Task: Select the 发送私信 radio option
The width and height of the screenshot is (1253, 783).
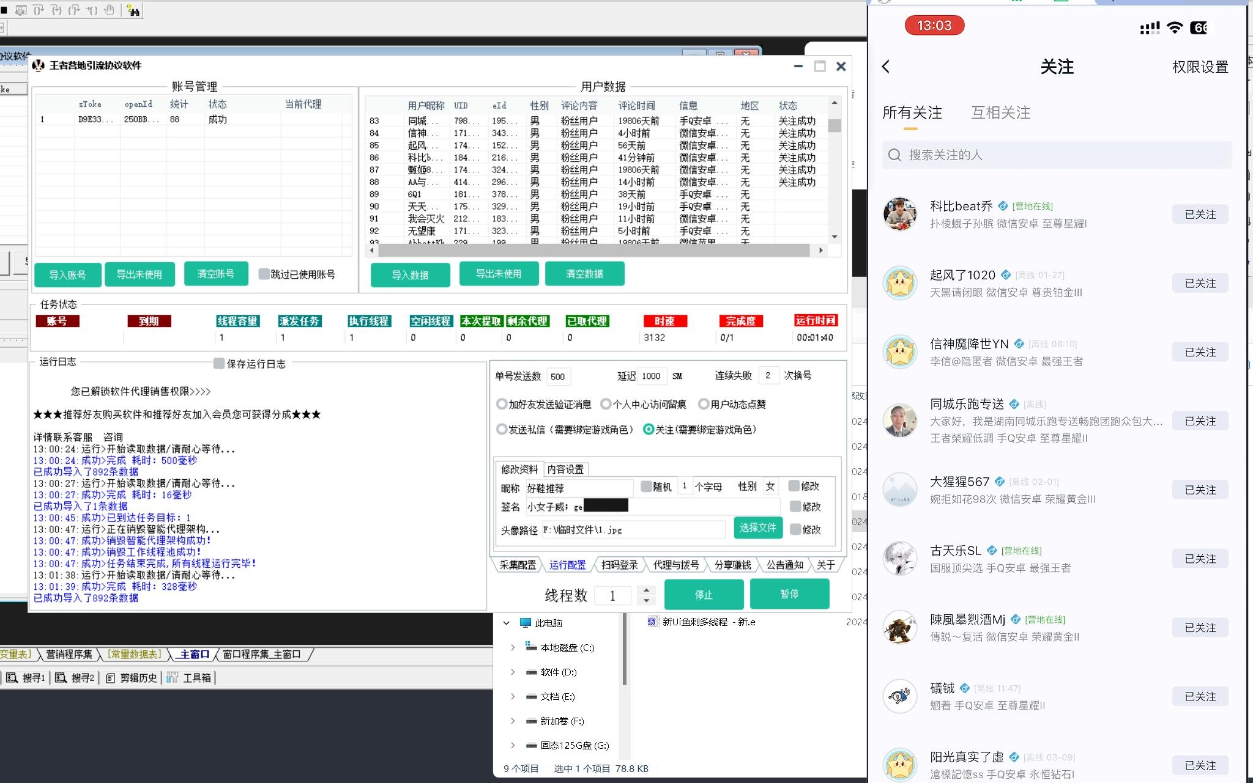Action: (x=503, y=430)
